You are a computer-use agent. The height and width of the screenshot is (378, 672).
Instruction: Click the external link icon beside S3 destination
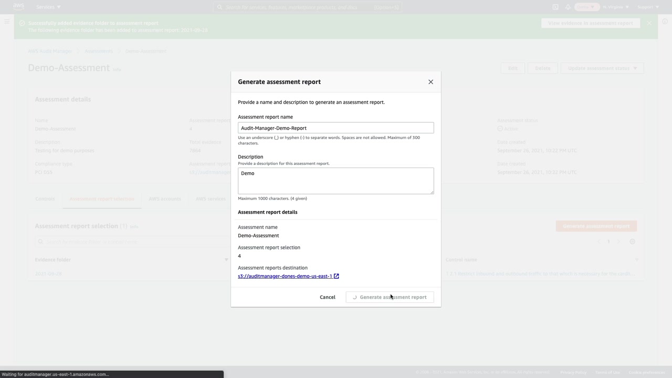337,276
